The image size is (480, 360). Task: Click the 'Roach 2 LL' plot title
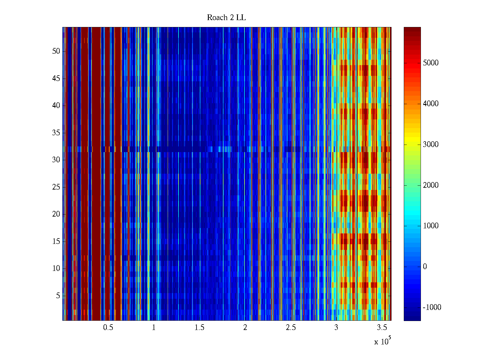tap(226, 18)
